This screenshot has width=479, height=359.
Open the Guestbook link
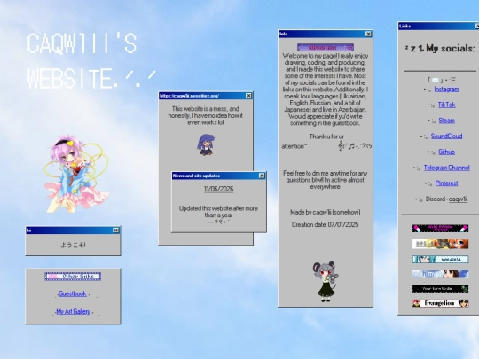click(73, 293)
